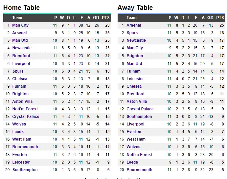The width and height of the screenshot is (227, 179).
Task: Click the Home Table heading
Action: pos(21,8)
